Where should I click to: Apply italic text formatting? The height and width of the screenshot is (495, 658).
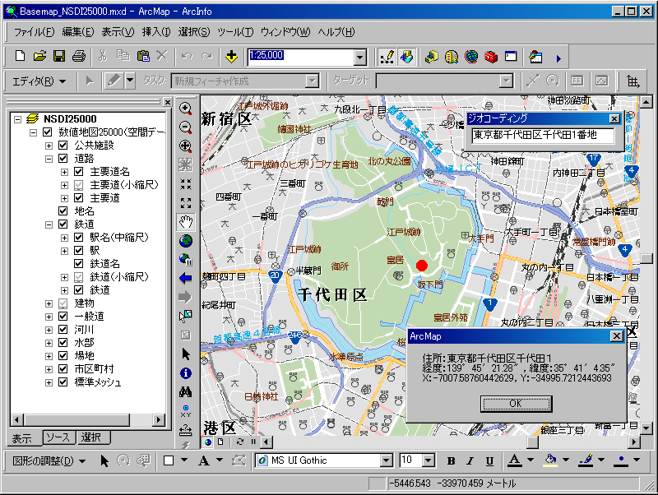(470, 460)
